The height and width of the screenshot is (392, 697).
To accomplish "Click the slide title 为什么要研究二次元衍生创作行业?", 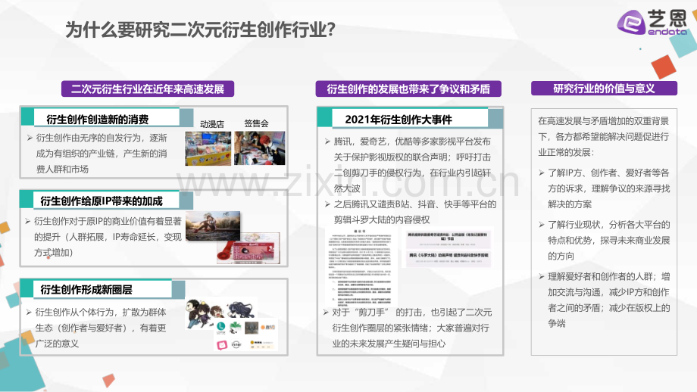I will tap(201, 30).
